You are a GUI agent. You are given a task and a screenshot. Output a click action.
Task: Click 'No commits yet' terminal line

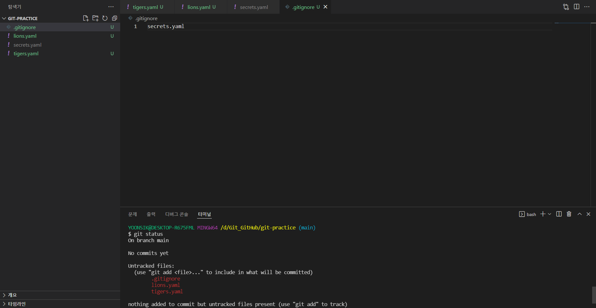[x=148, y=253]
